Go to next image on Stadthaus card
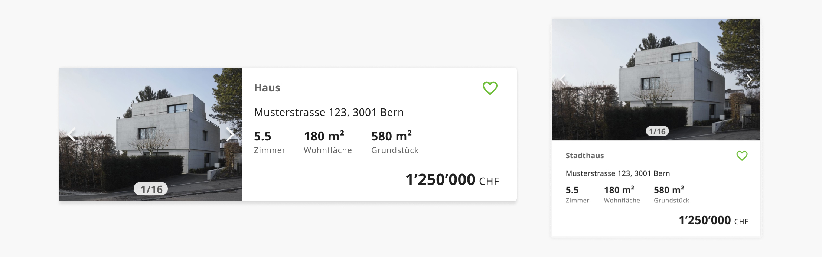The height and width of the screenshot is (257, 822). (749, 79)
